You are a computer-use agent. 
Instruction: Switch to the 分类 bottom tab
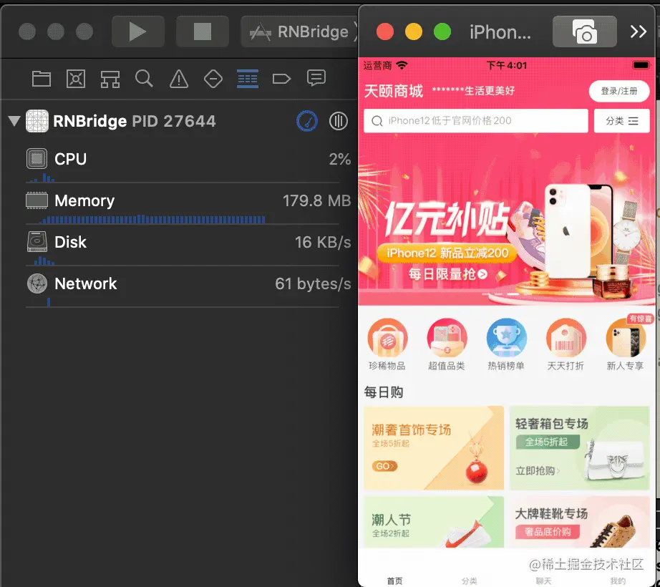tap(470, 581)
